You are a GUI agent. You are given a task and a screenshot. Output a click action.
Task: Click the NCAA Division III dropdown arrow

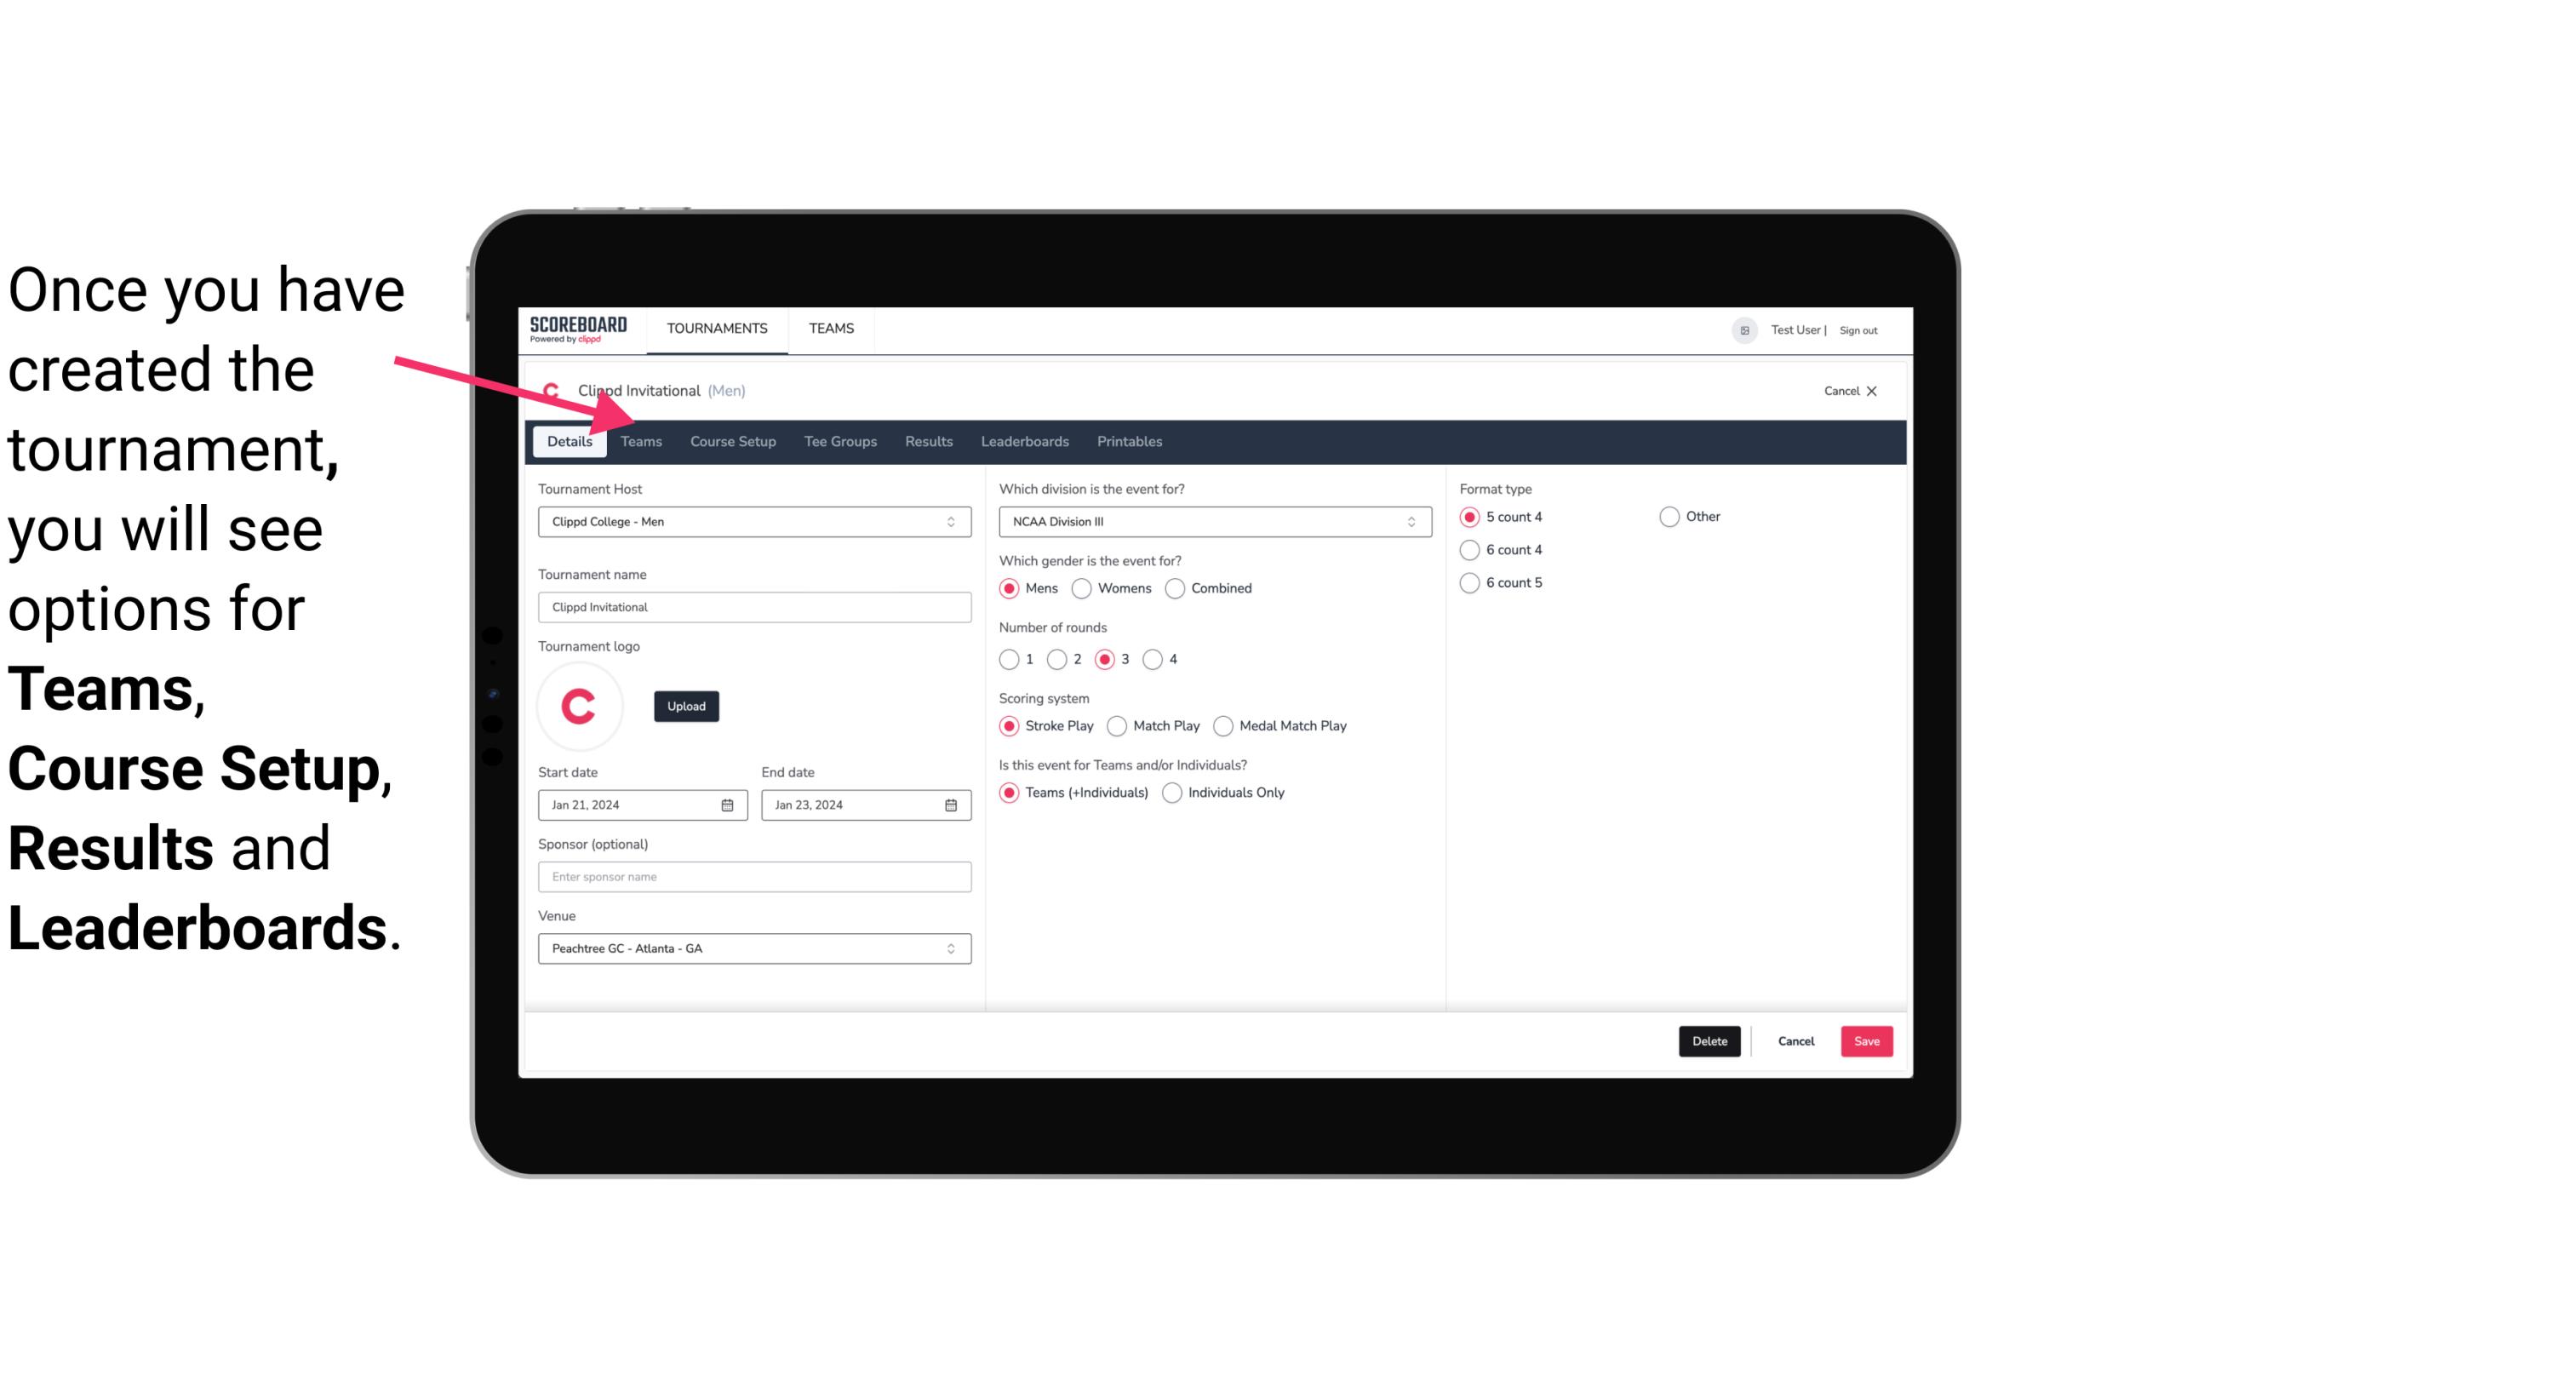coord(1407,521)
